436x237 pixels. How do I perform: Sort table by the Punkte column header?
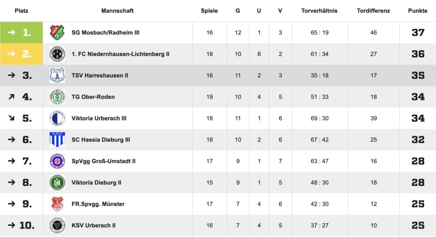(x=418, y=11)
